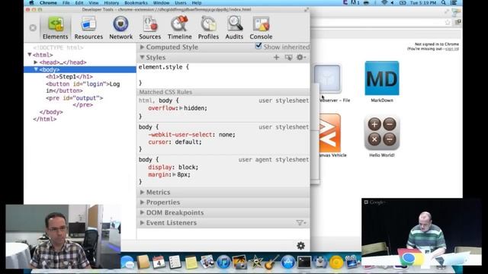Open the Edit menu
488x274 pixels.
point(79,3)
